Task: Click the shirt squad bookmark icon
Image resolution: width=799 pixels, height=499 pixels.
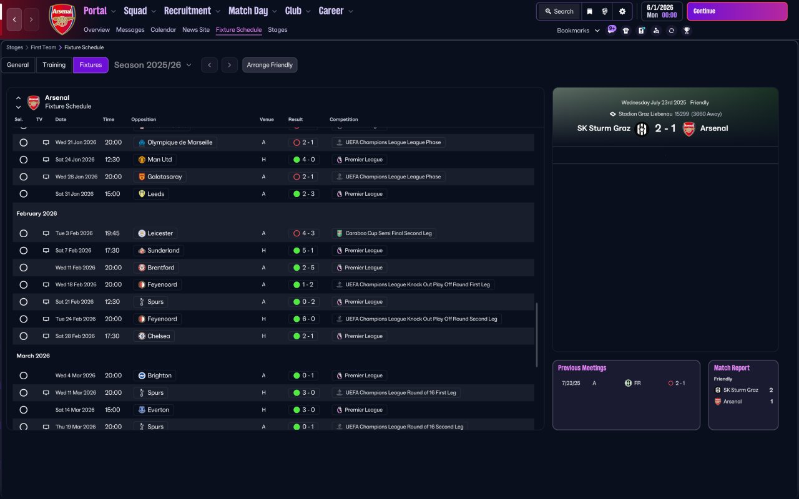Action: 626,31
